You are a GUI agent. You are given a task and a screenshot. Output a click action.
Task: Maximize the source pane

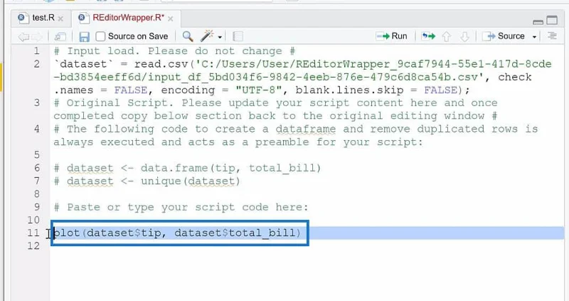point(552,21)
